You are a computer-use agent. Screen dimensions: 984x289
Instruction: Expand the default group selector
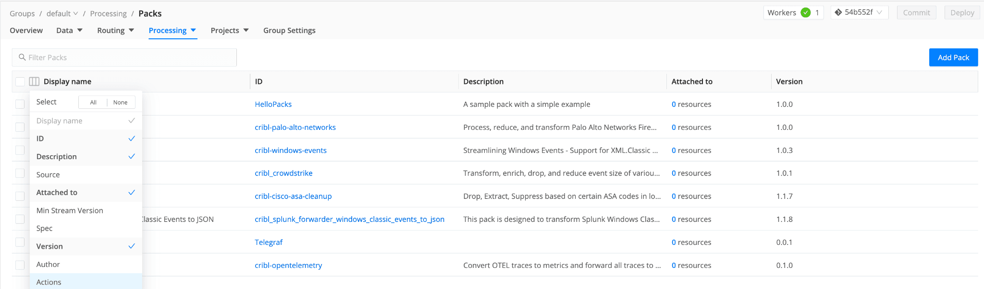62,13
